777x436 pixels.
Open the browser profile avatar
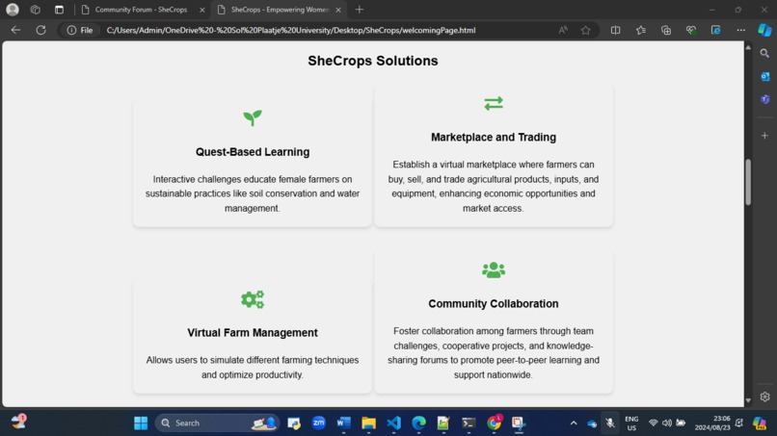(x=13, y=10)
